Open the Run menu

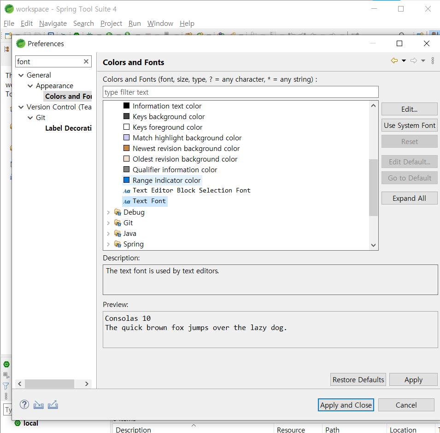pyautogui.click(x=135, y=24)
